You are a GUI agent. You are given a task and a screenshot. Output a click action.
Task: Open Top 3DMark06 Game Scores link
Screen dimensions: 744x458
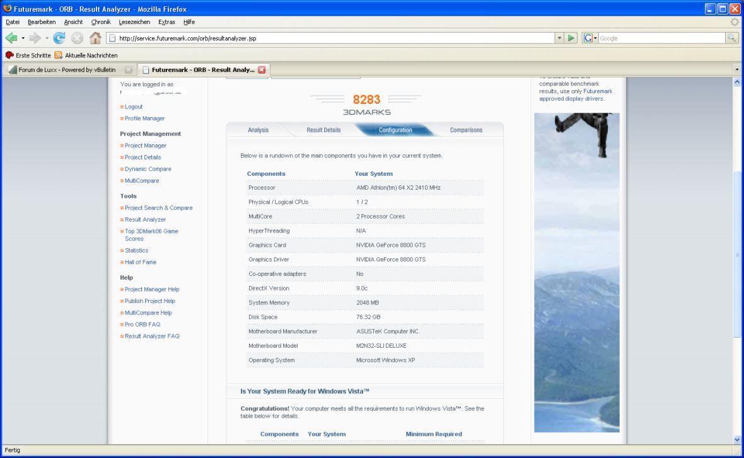tap(151, 235)
